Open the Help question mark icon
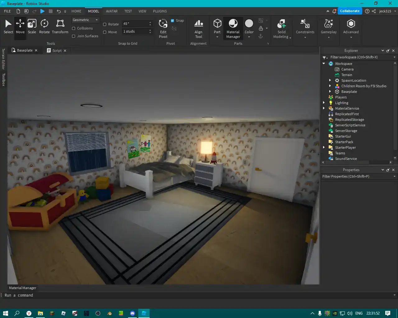The width and height of the screenshot is (398, 318). pos(367,11)
